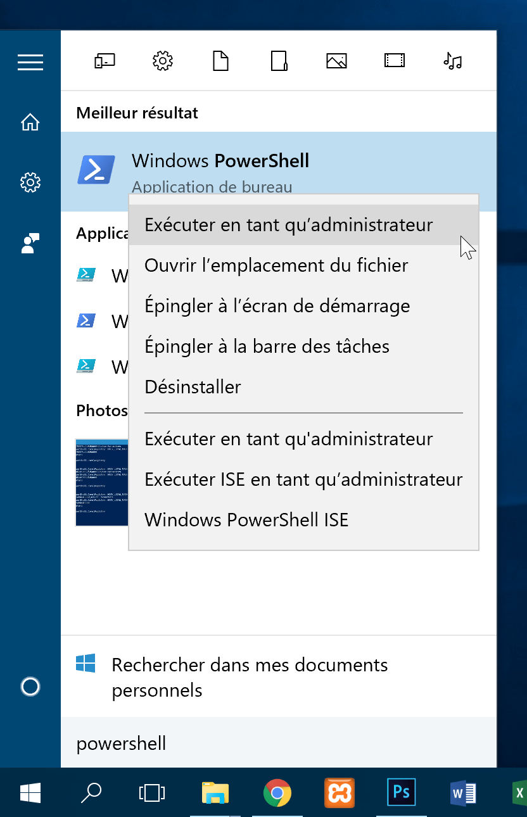The height and width of the screenshot is (817, 527).
Task: Select Ouvrir l'emplacement du fichier
Action: (x=303, y=265)
